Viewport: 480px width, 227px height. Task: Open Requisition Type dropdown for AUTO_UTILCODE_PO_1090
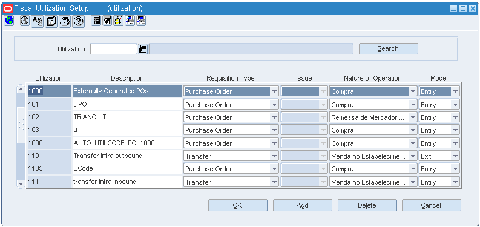(x=274, y=143)
